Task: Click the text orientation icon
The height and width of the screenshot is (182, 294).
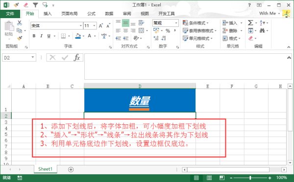Action: tap(136, 38)
